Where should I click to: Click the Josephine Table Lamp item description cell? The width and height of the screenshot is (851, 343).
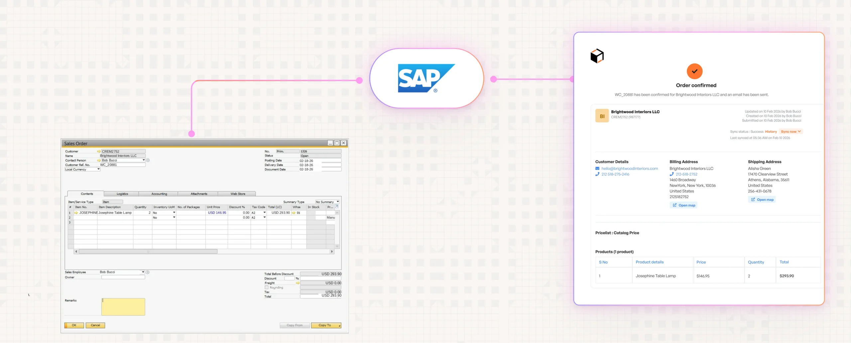pos(115,213)
